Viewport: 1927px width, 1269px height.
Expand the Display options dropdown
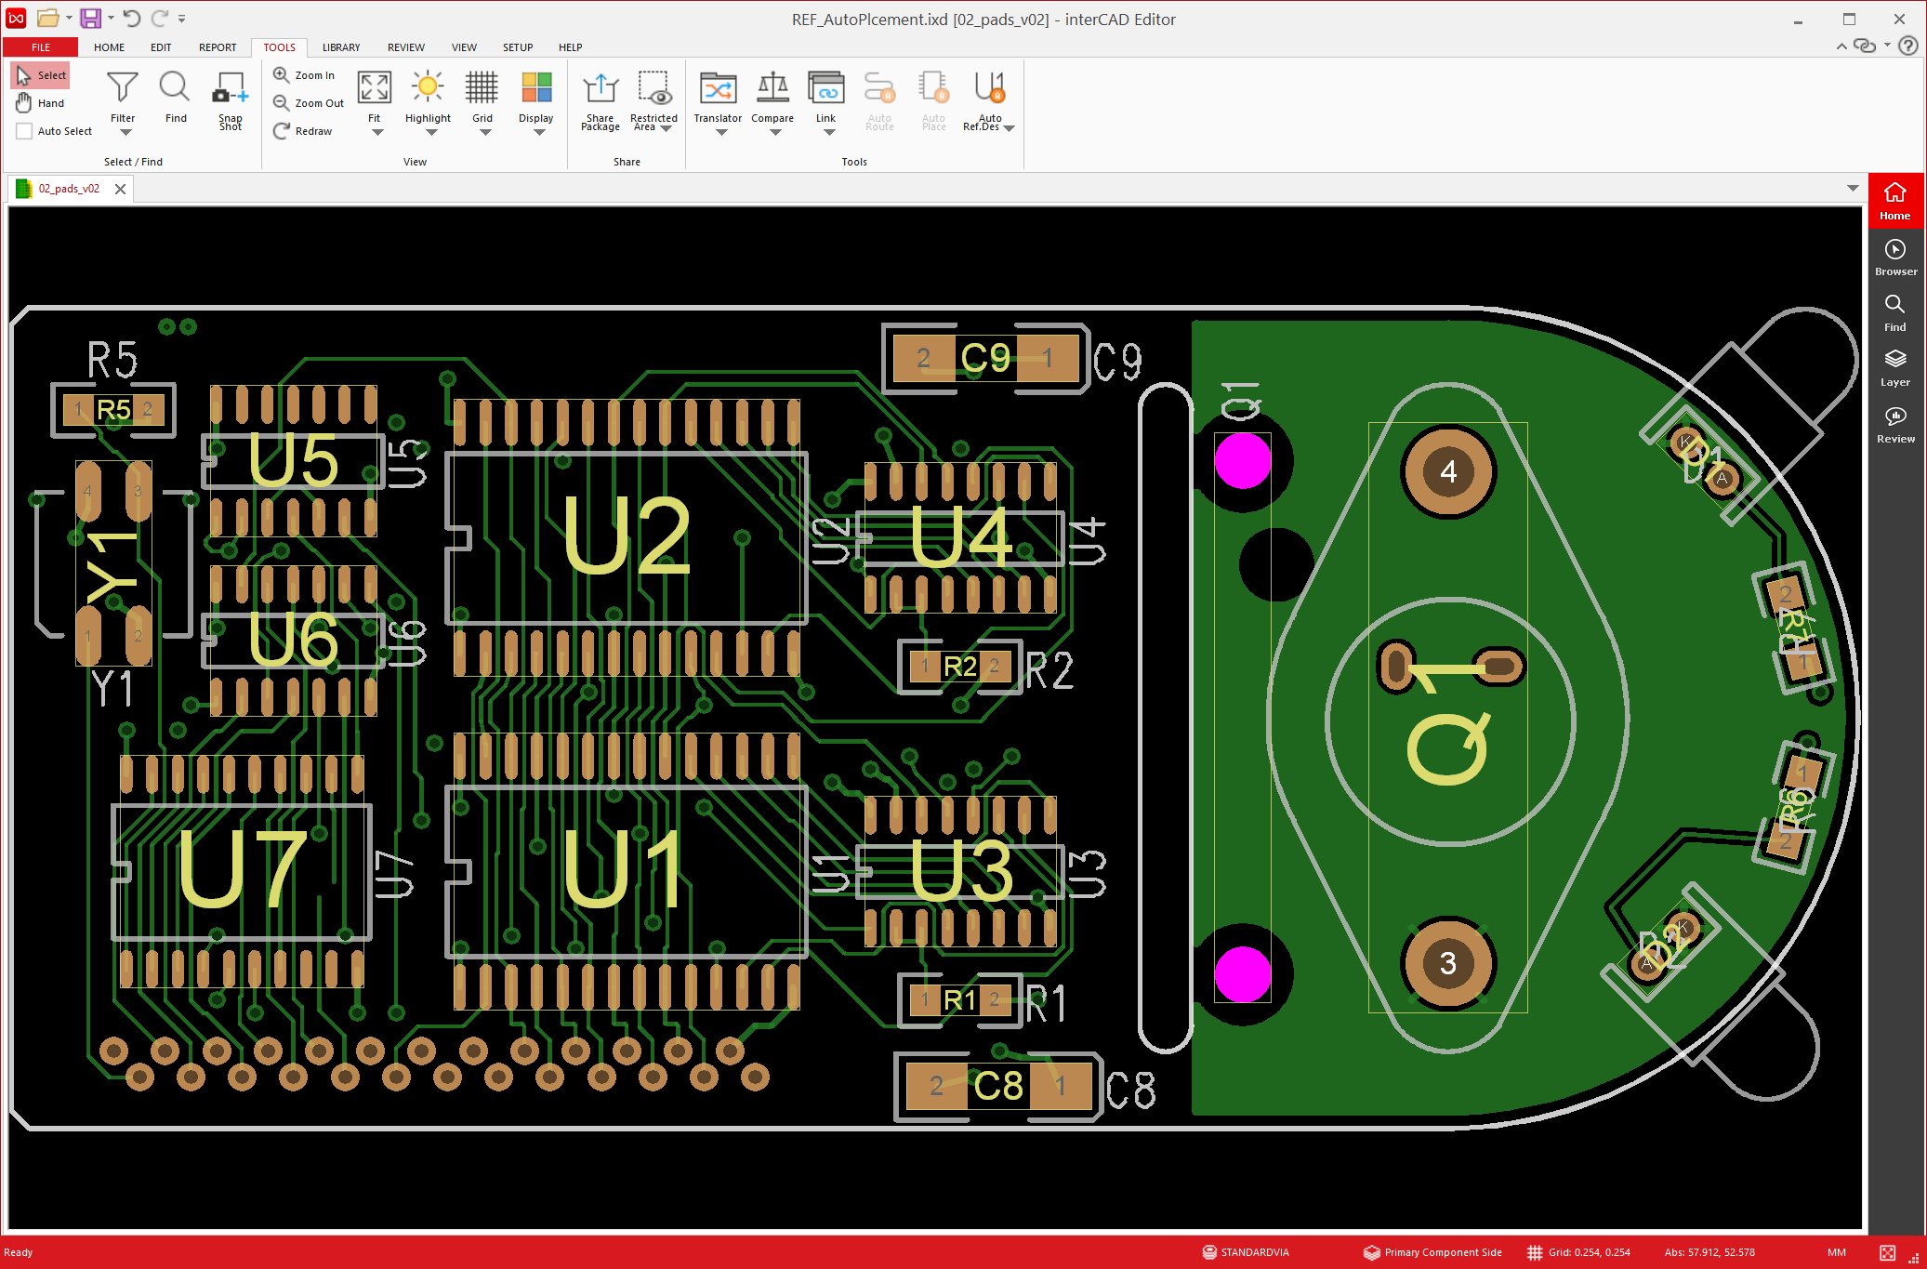click(x=538, y=133)
